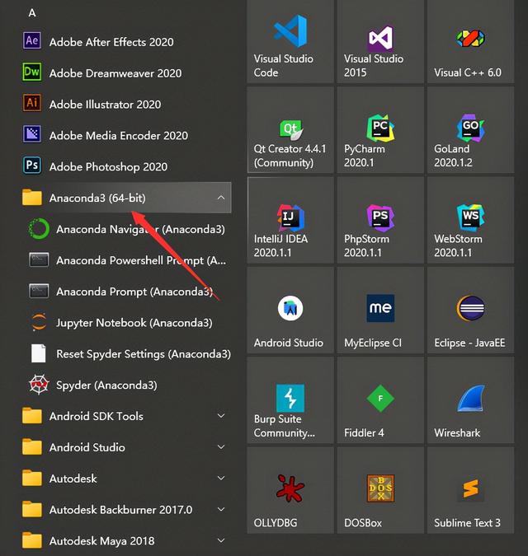Open the Fiddler 4 tile
The image size is (528, 556).
[x=380, y=400]
